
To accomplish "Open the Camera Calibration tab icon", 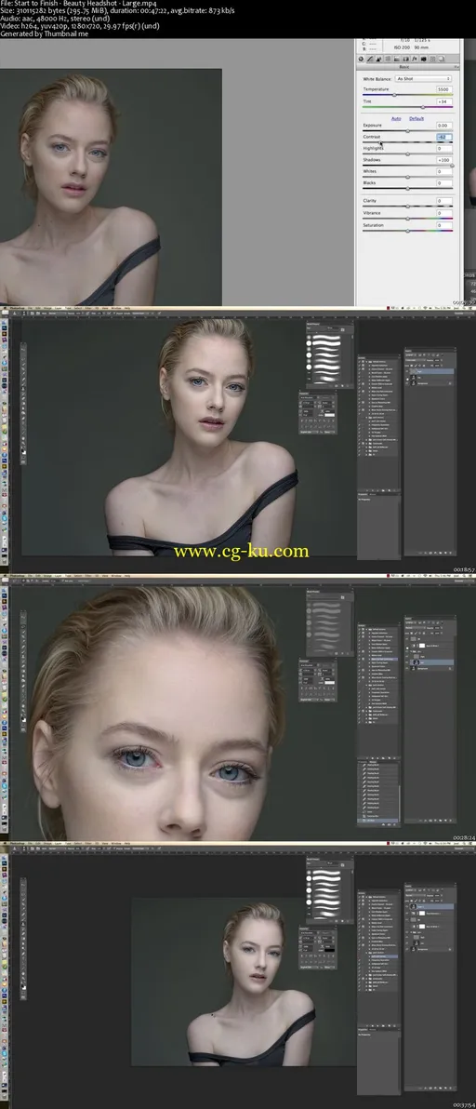I will coord(424,59).
